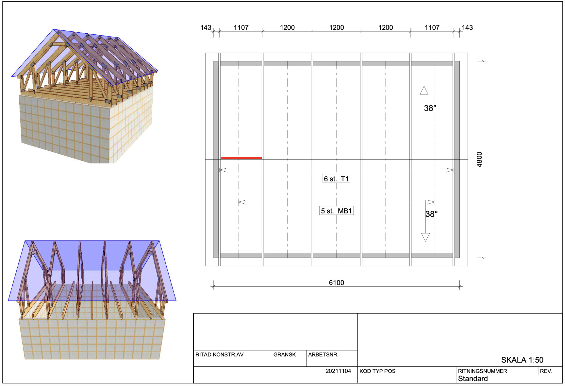Click the '6 st. T1' truss label

click(x=336, y=179)
